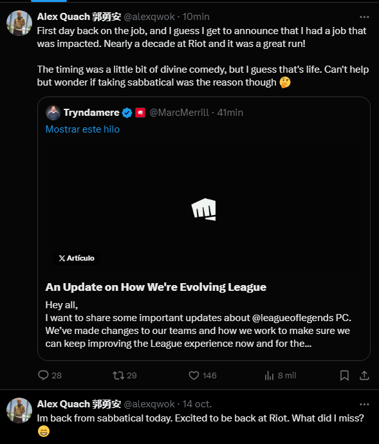379x444 pixels.
Task: Click the @alexqwok handle on first tweet
Action: [149, 17]
